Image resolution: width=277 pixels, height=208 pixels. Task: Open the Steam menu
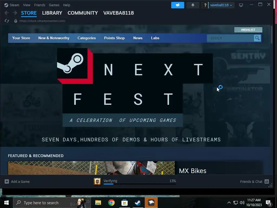tap(14, 5)
